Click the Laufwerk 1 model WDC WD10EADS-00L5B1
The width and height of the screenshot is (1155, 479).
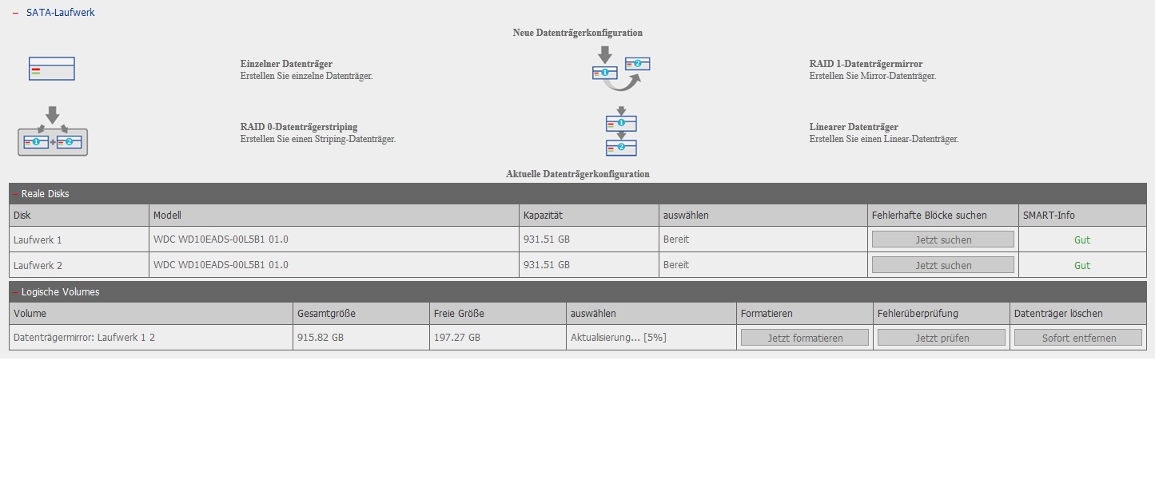click(221, 239)
